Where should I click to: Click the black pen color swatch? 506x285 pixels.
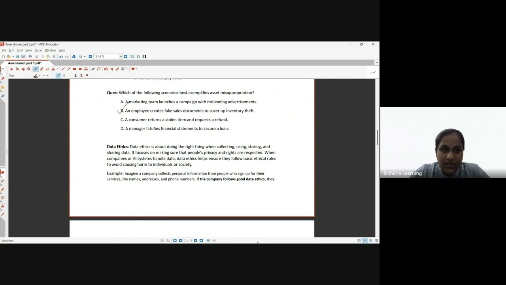36,76
